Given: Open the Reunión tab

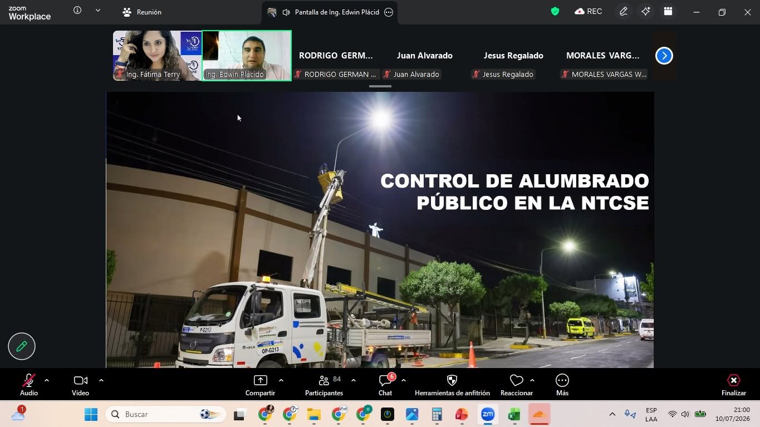Looking at the screenshot, I should coord(142,12).
